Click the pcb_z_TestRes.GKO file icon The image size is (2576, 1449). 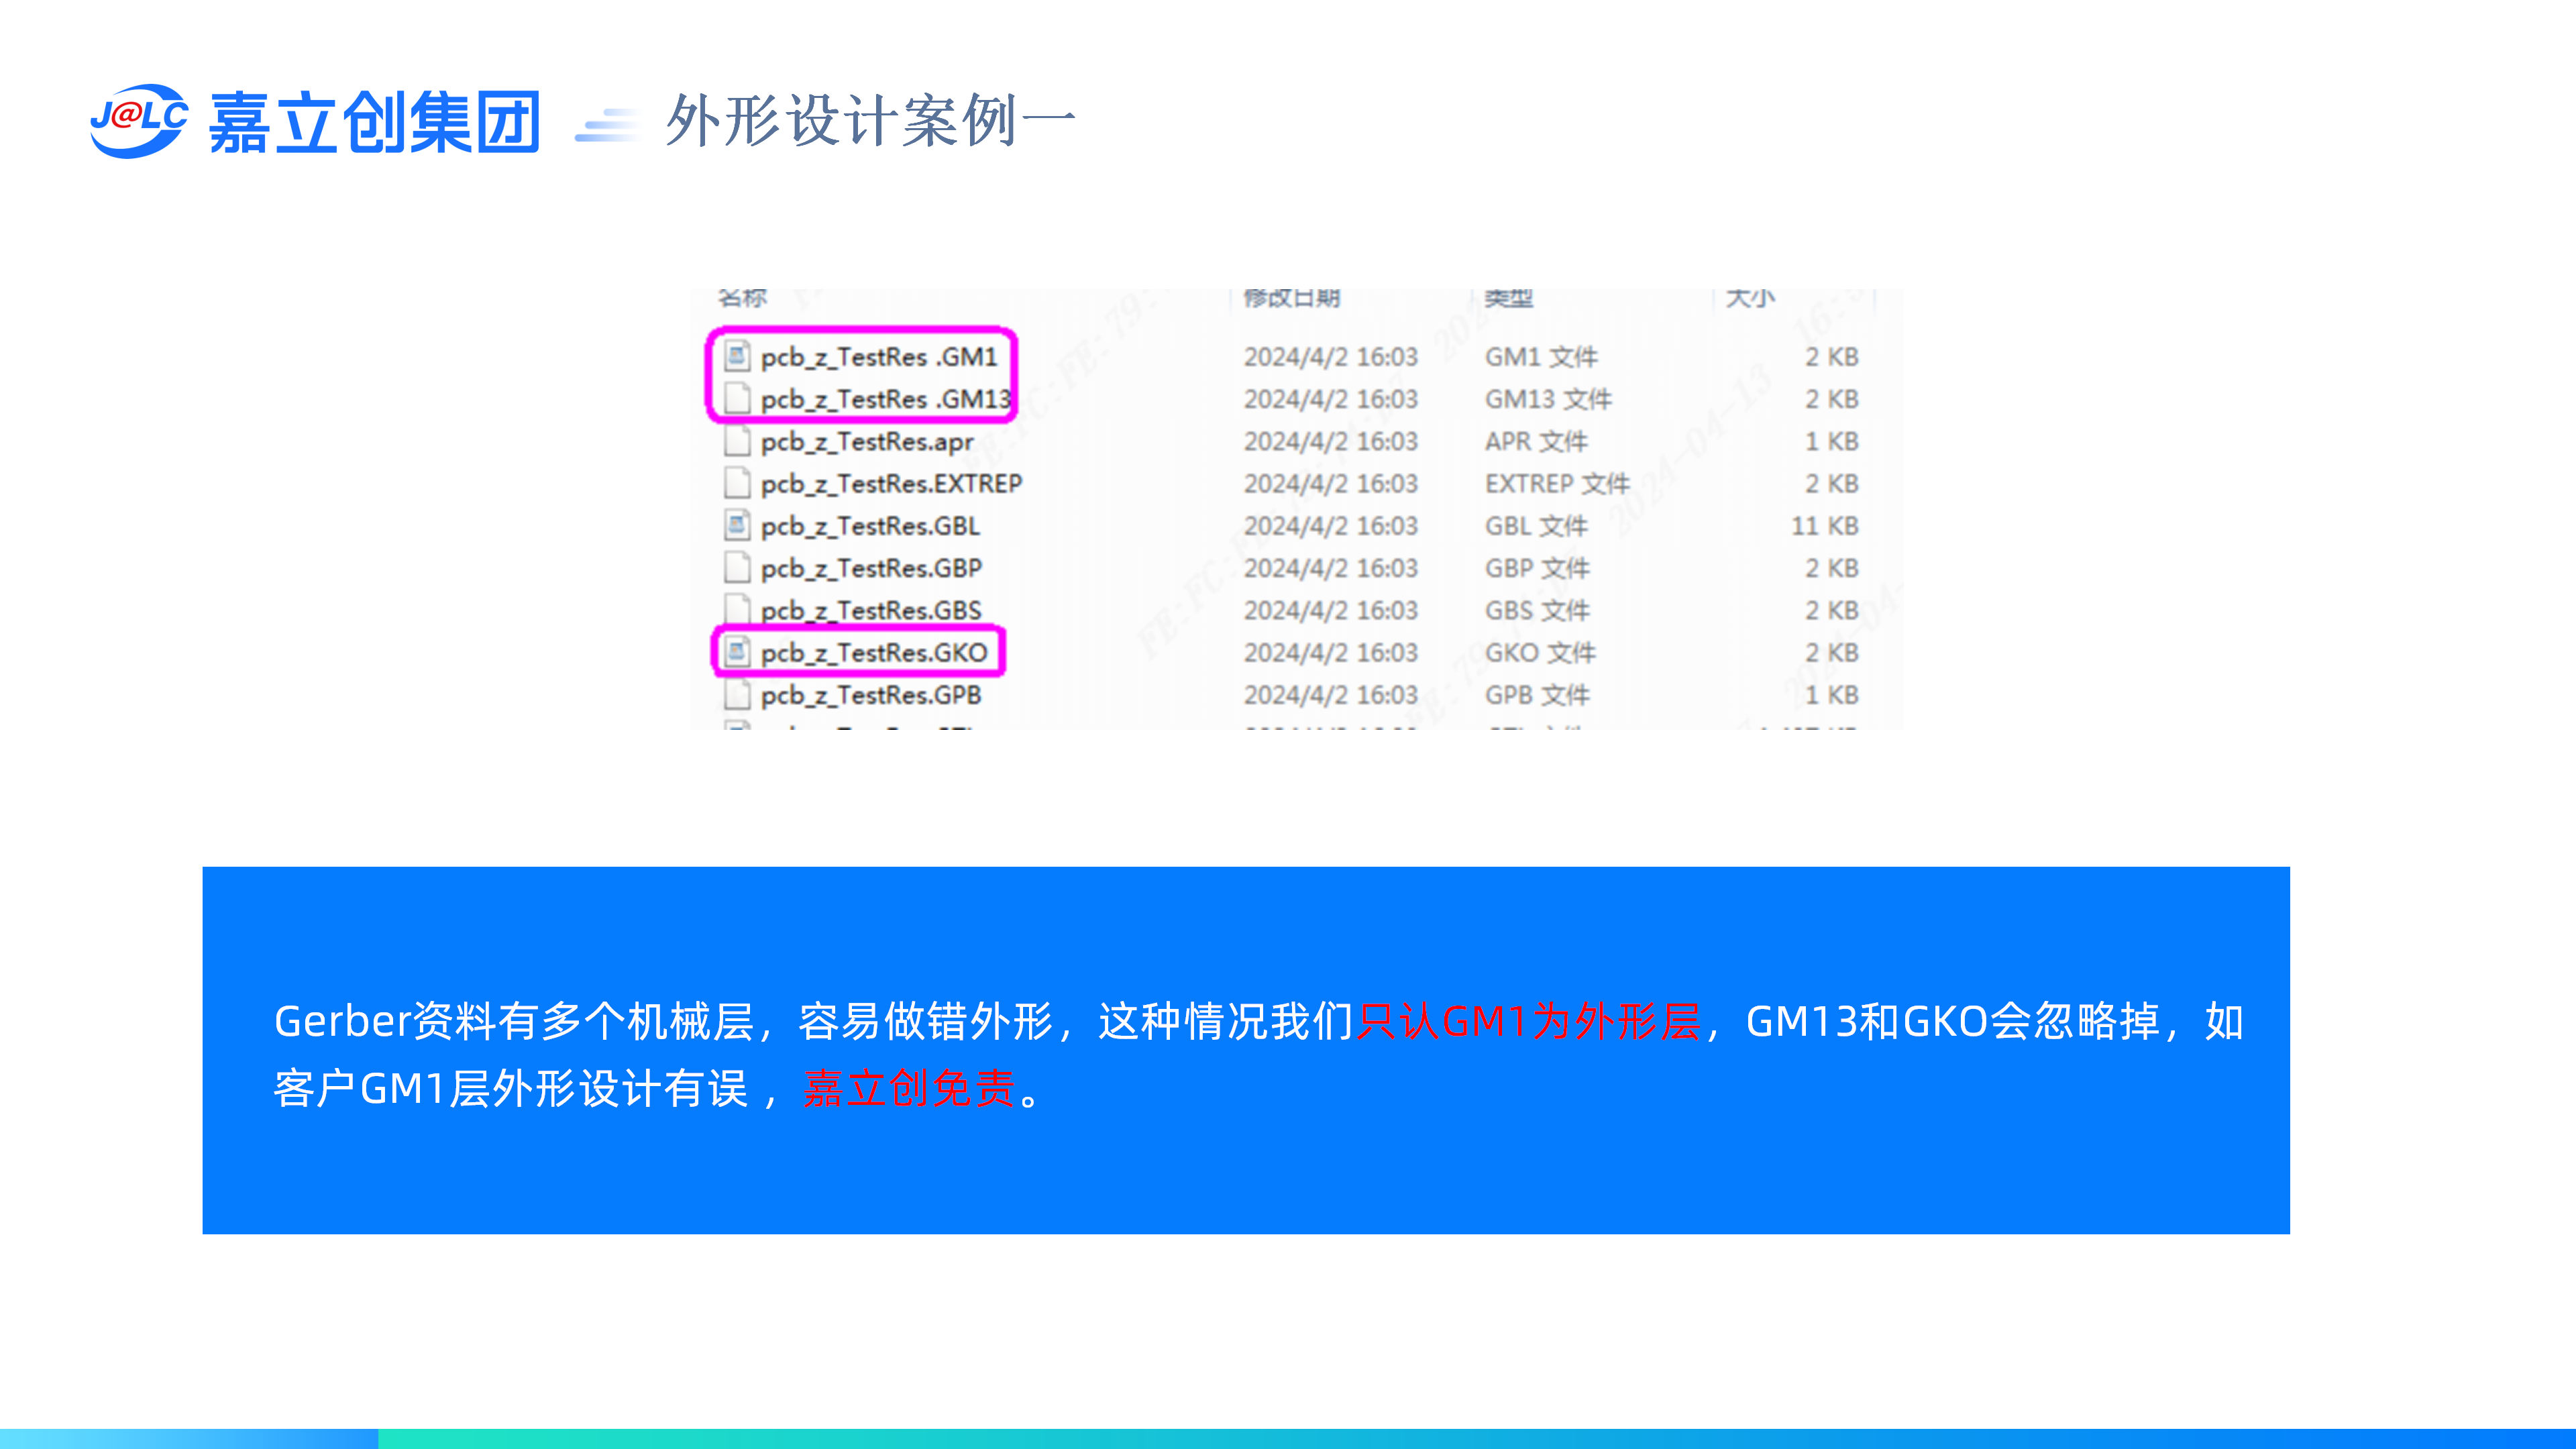(x=737, y=652)
